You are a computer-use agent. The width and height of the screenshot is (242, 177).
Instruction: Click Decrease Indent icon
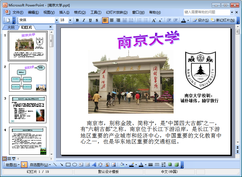click(x=169, y=20)
